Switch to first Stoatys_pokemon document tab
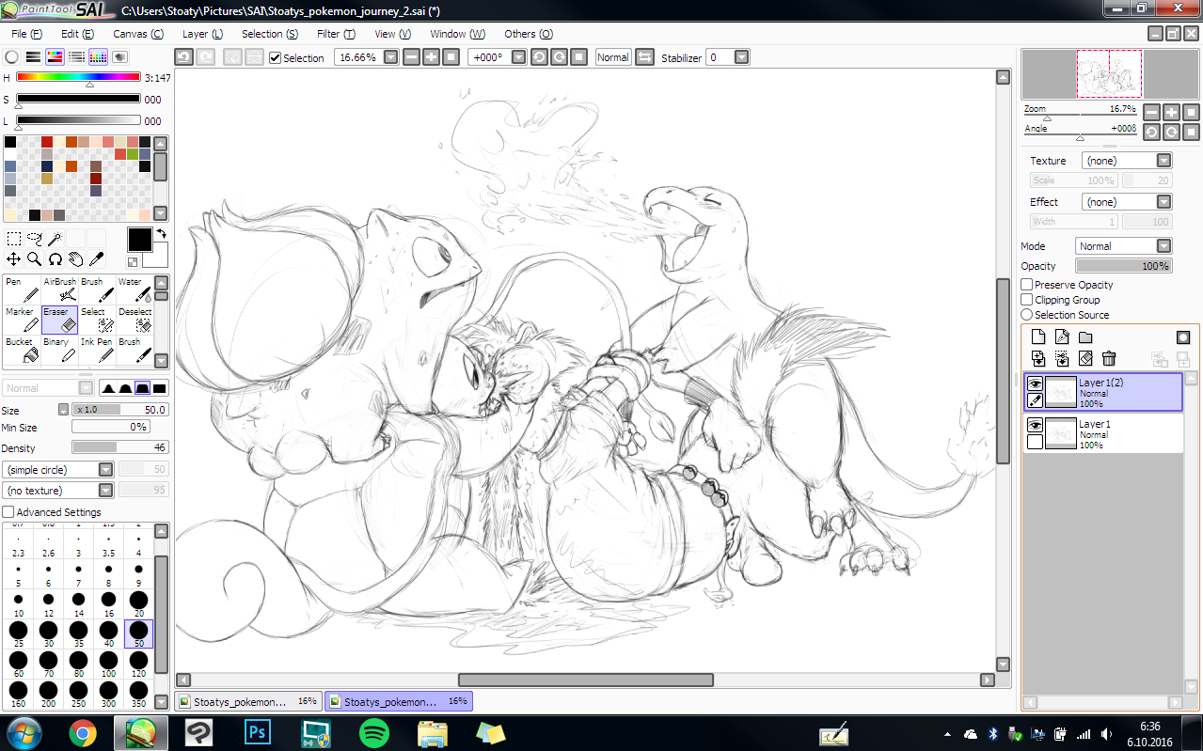 tap(248, 701)
